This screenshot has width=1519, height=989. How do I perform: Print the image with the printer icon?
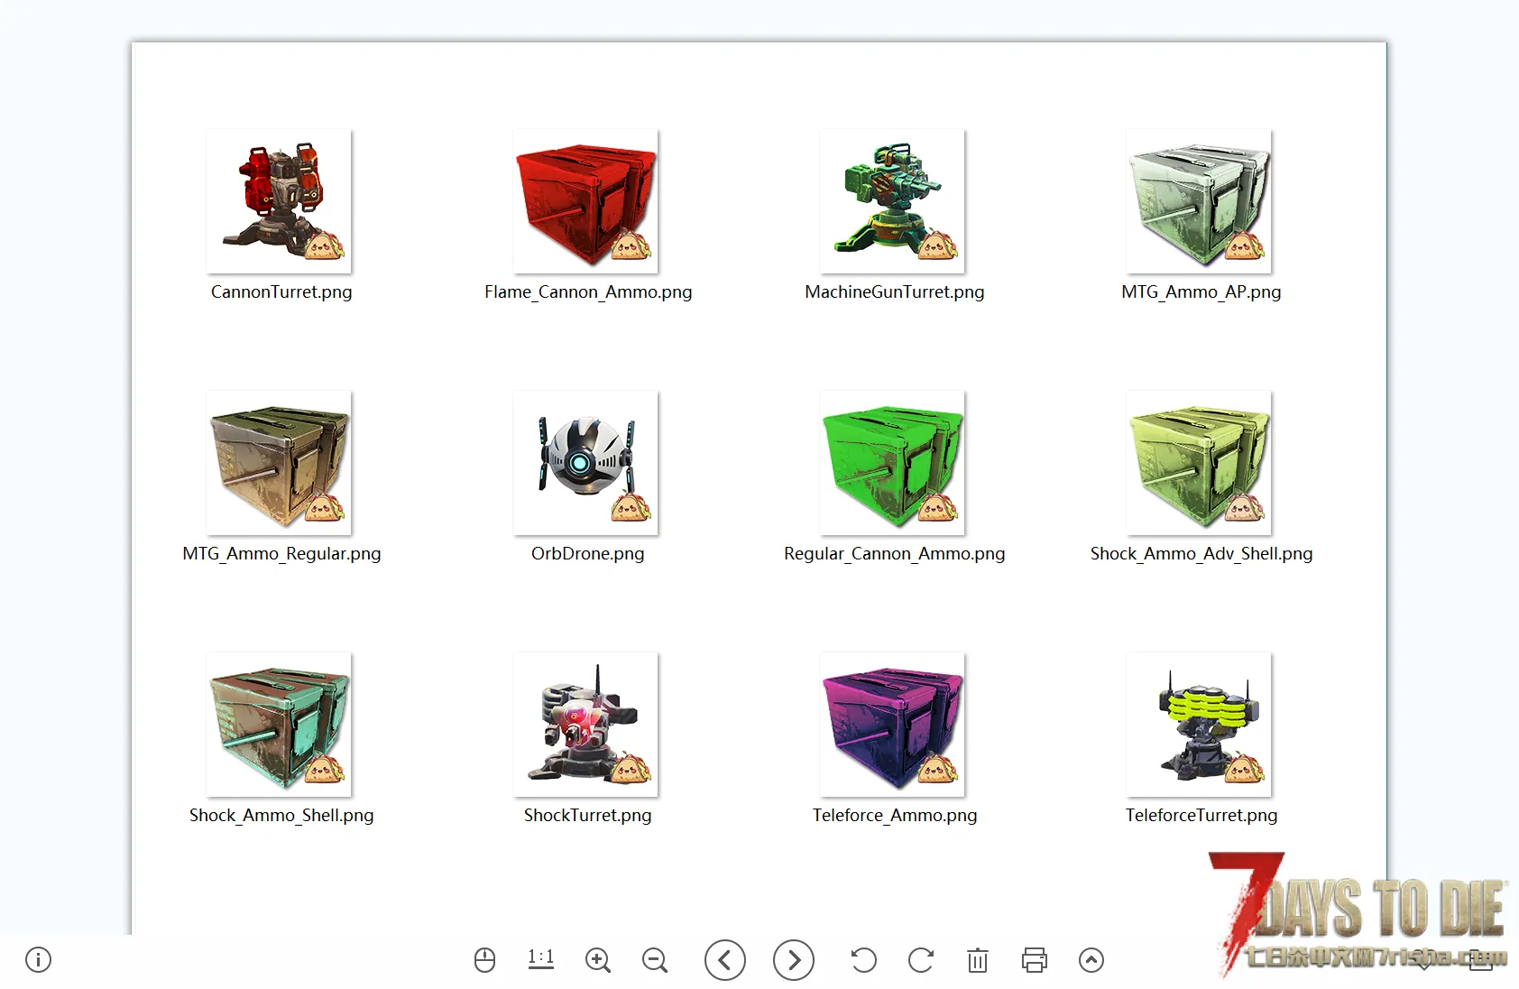pos(1035,960)
